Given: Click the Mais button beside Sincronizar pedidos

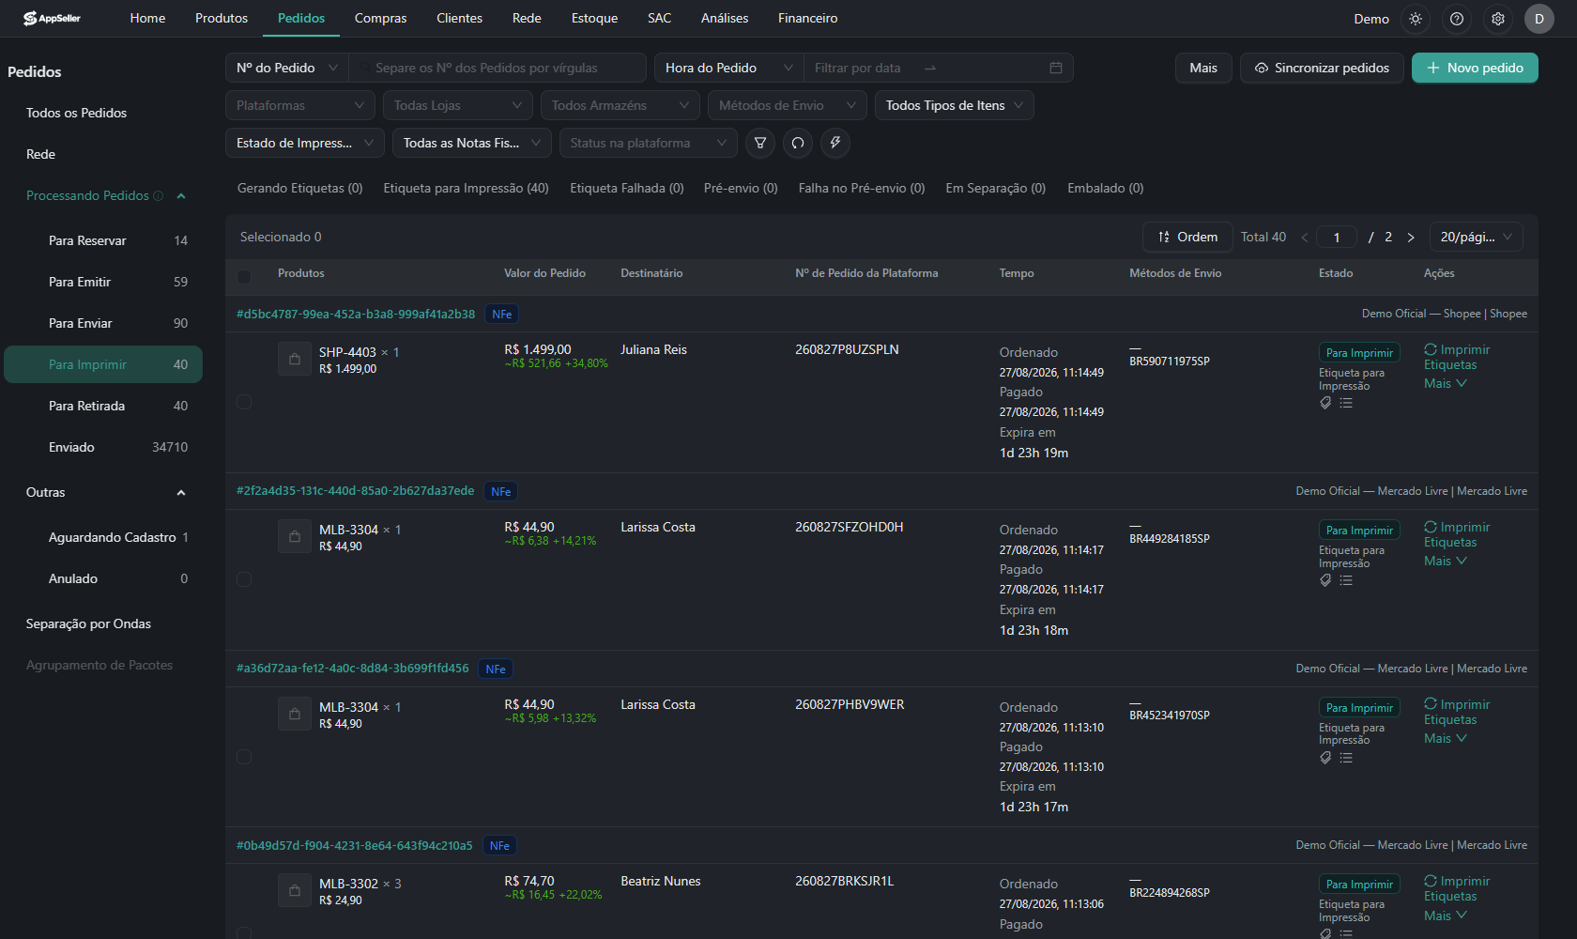Looking at the screenshot, I should (1203, 68).
